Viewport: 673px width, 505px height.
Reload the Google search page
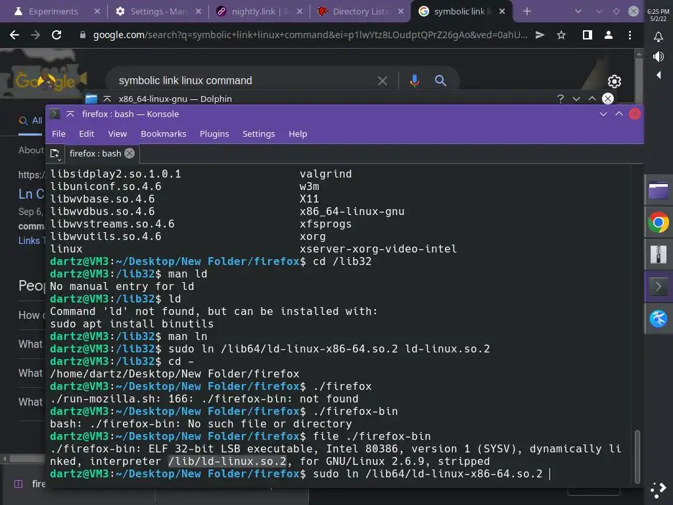[57, 35]
